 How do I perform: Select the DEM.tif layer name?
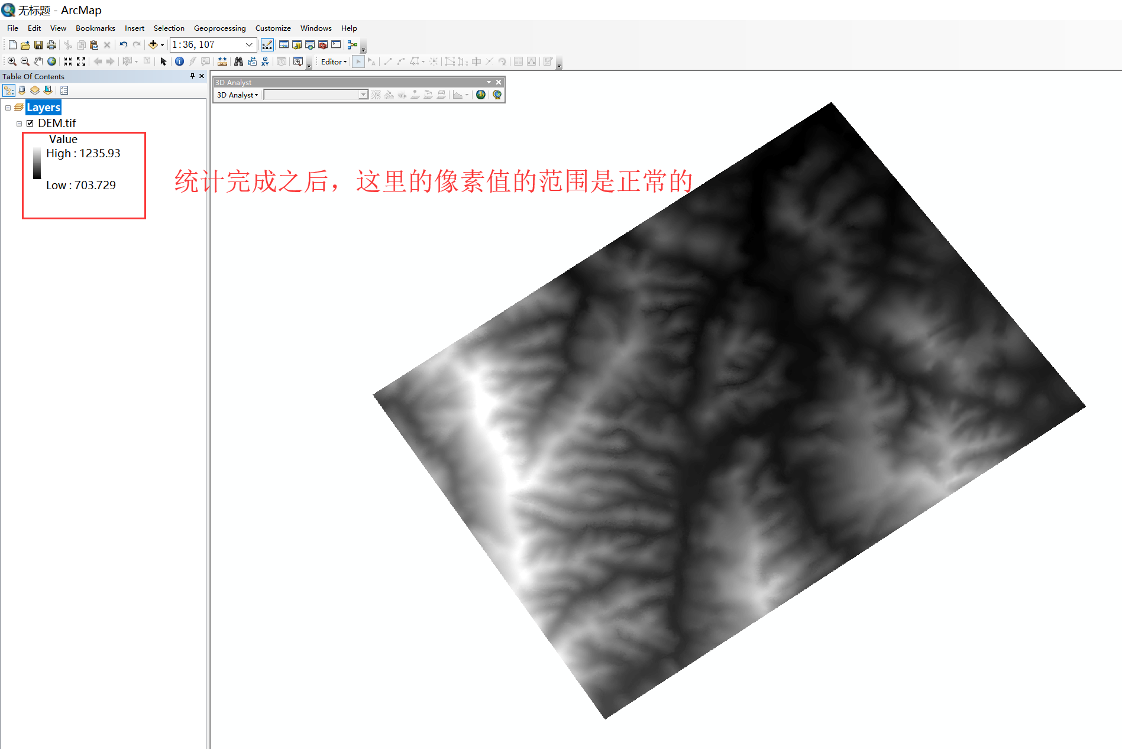(x=57, y=123)
